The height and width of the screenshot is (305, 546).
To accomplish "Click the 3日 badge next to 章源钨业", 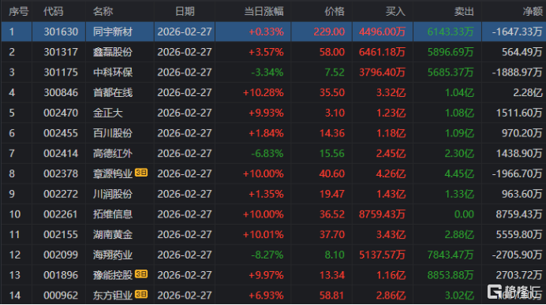I will (x=141, y=173).
